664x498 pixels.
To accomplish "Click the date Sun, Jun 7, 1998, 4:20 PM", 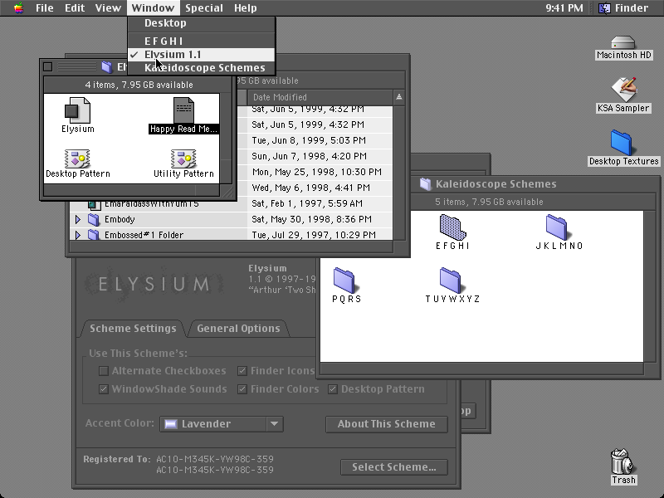I will pos(309,156).
